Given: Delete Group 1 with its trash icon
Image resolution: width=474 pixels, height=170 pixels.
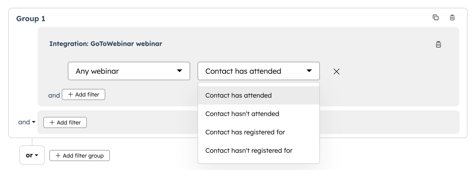Looking at the screenshot, I should [x=452, y=18].
